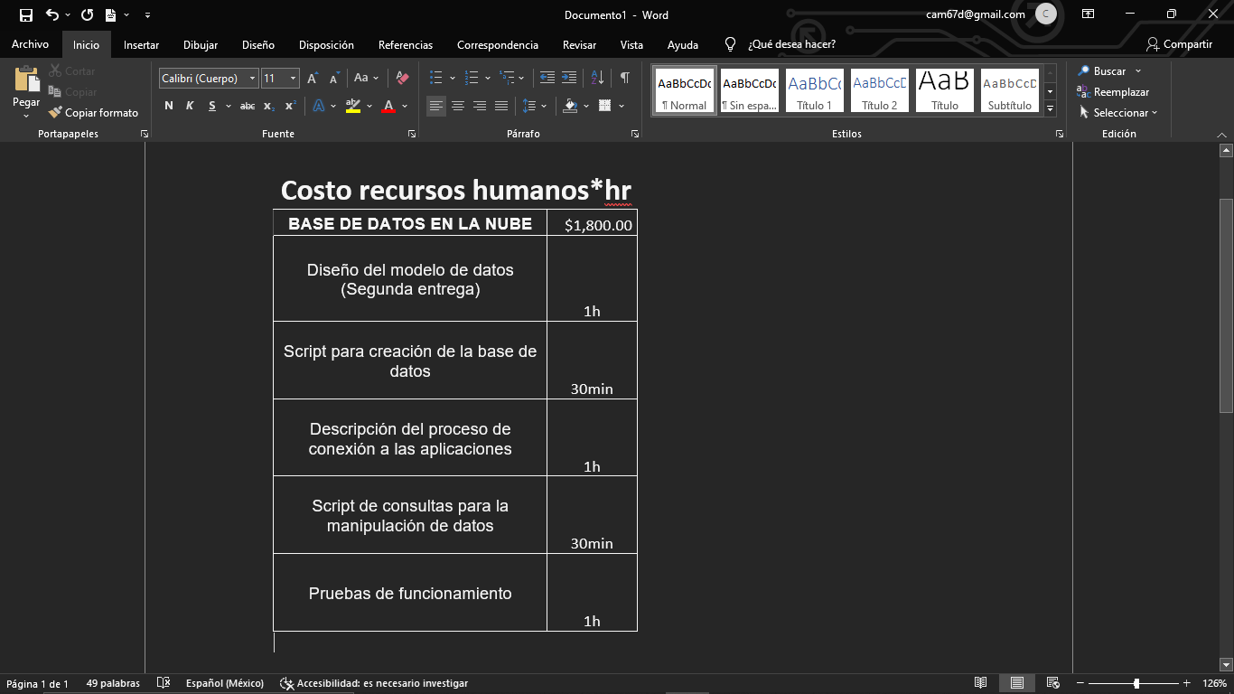The height and width of the screenshot is (694, 1234).
Task: Expand the font color dropdown arrow
Action: (x=405, y=106)
